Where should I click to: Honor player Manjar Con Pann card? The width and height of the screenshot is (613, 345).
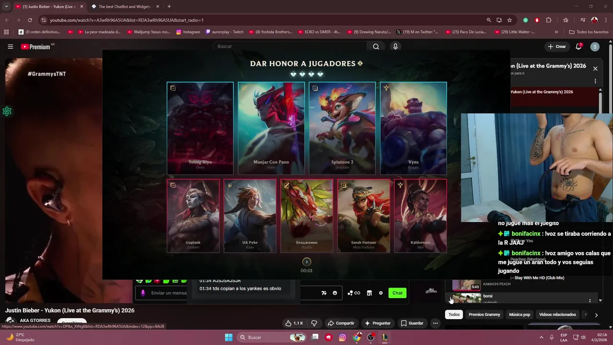pyautogui.click(x=271, y=128)
